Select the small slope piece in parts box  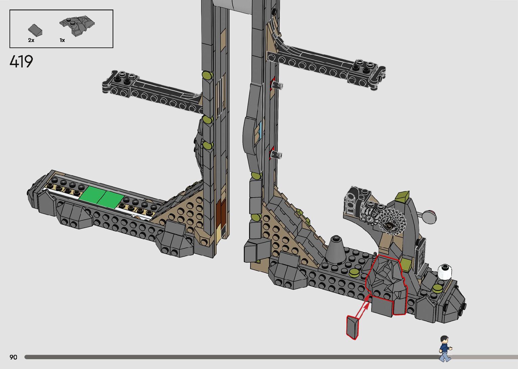pos(36,30)
